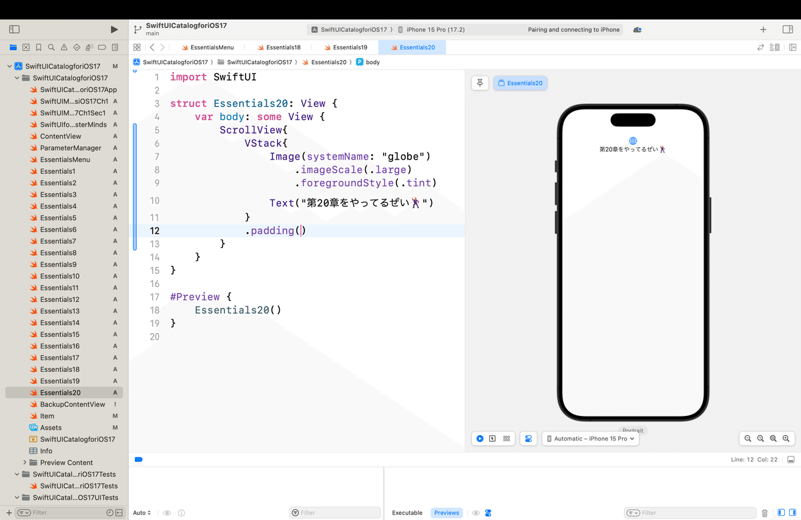
Task: Filter navigator by source control status
Action: 119,513
